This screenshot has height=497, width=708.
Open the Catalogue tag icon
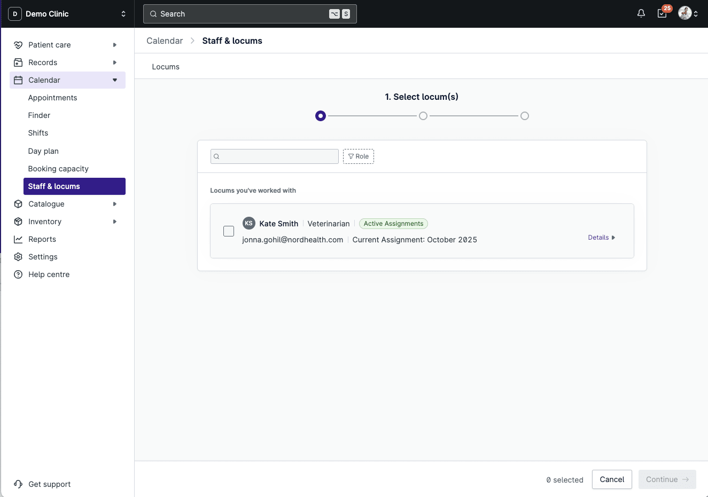[x=19, y=203]
